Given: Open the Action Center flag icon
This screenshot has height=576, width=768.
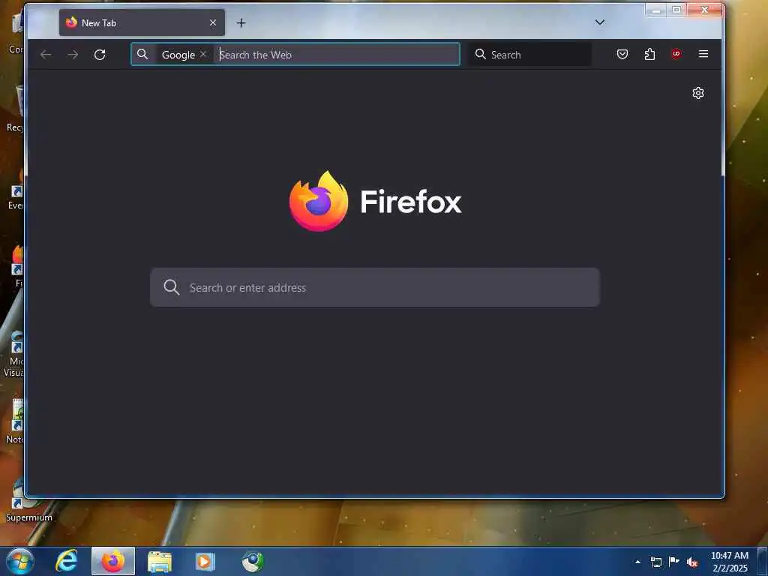Looking at the screenshot, I should click(674, 562).
